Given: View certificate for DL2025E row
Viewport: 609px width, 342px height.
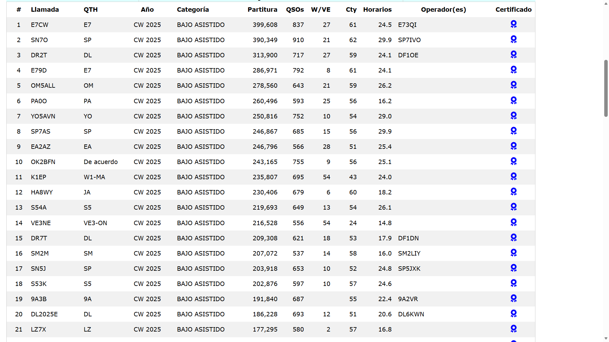Looking at the screenshot, I should [x=514, y=313].
